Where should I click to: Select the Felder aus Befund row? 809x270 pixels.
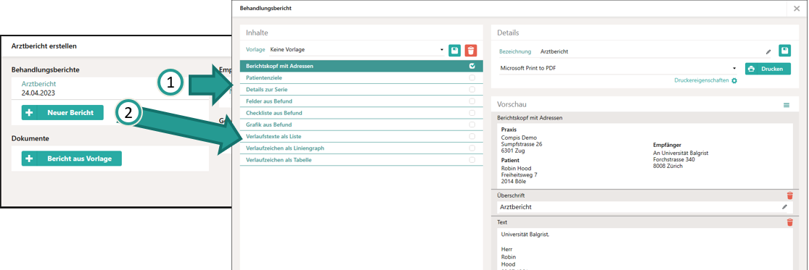tap(361, 101)
